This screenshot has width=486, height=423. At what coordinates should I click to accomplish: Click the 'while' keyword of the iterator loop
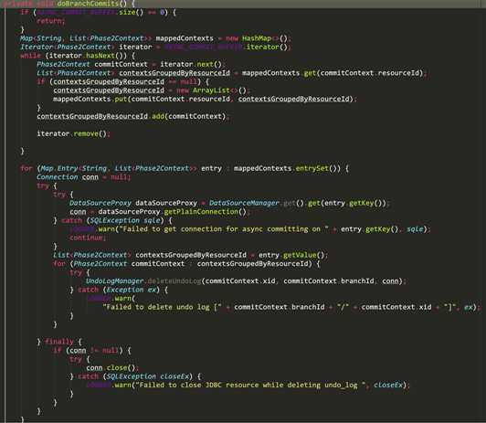pyautogui.click(x=30, y=56)
